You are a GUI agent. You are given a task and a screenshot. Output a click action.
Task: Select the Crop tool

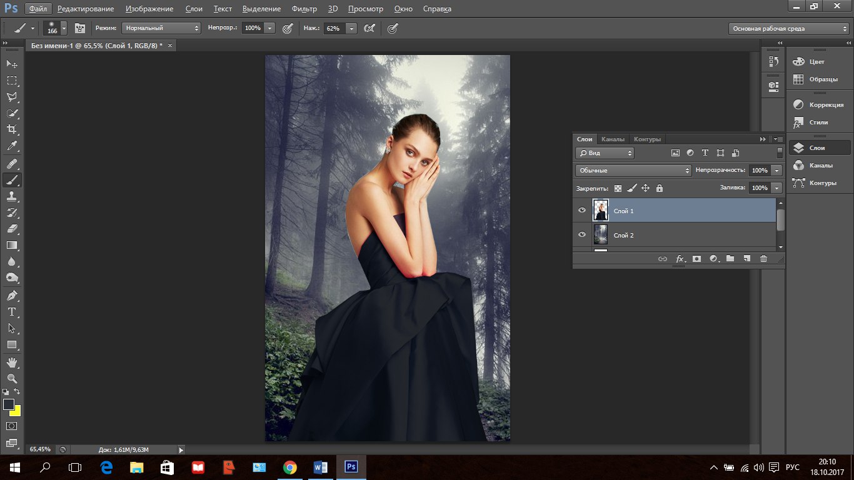(x=12, y=129)
